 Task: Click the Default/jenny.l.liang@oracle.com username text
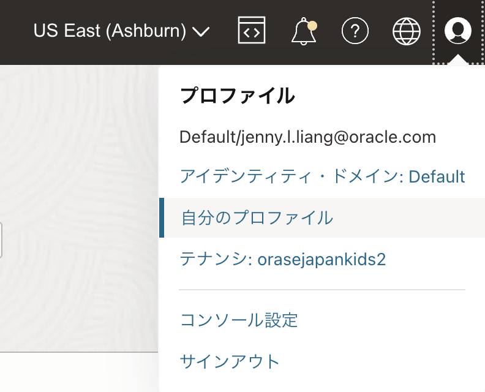(307, 137)
